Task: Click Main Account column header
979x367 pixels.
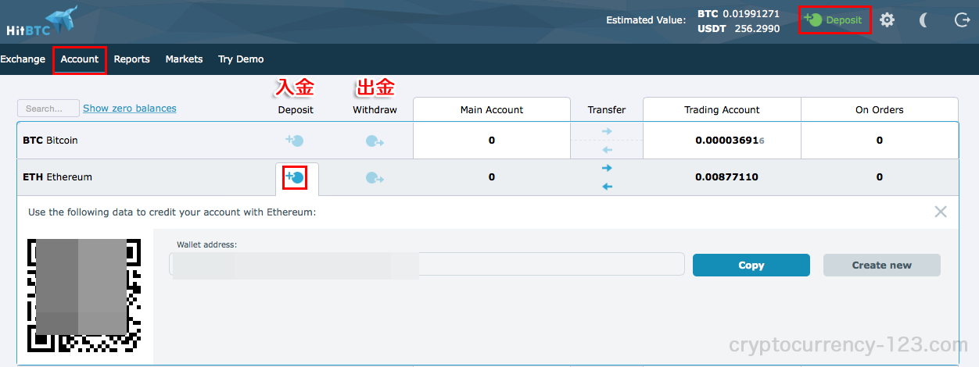Action: 492,110
